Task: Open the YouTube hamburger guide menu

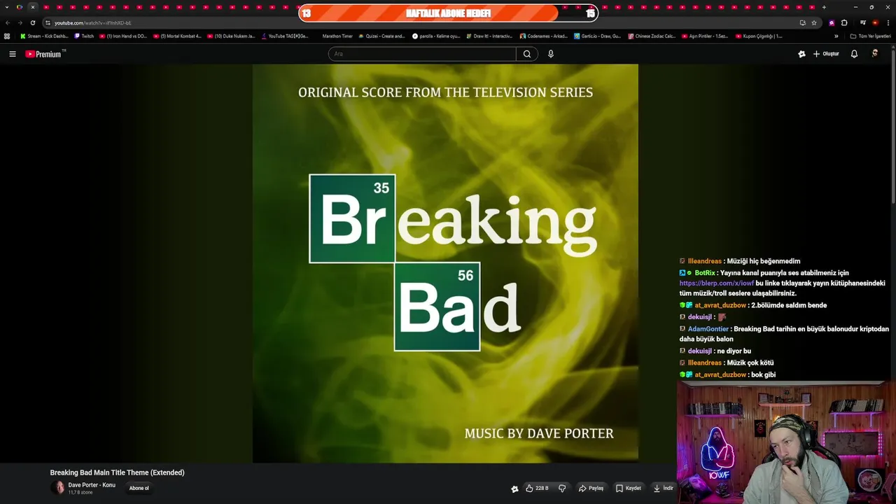Action: pyautogui.click(x=12, y=54)
